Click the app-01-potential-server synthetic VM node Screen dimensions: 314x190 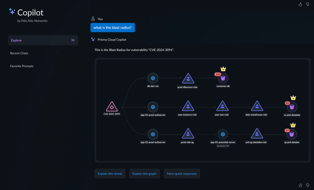[x=223, y=134]
